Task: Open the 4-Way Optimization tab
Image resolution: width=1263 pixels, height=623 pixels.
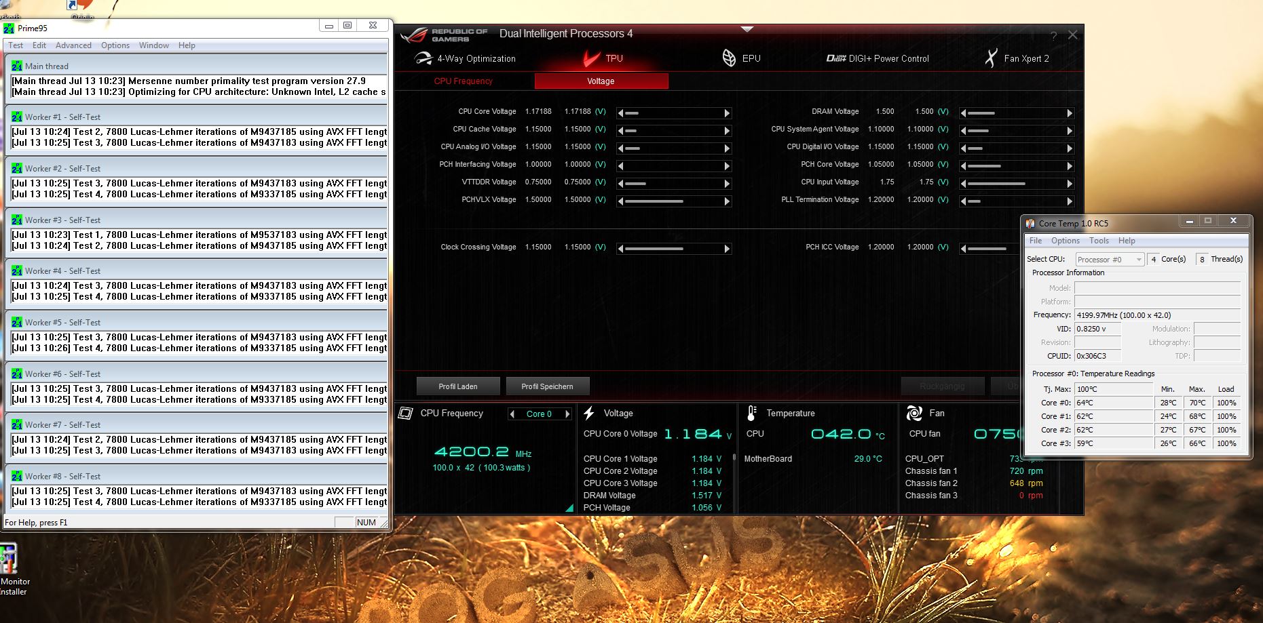Action: point(466,59)
